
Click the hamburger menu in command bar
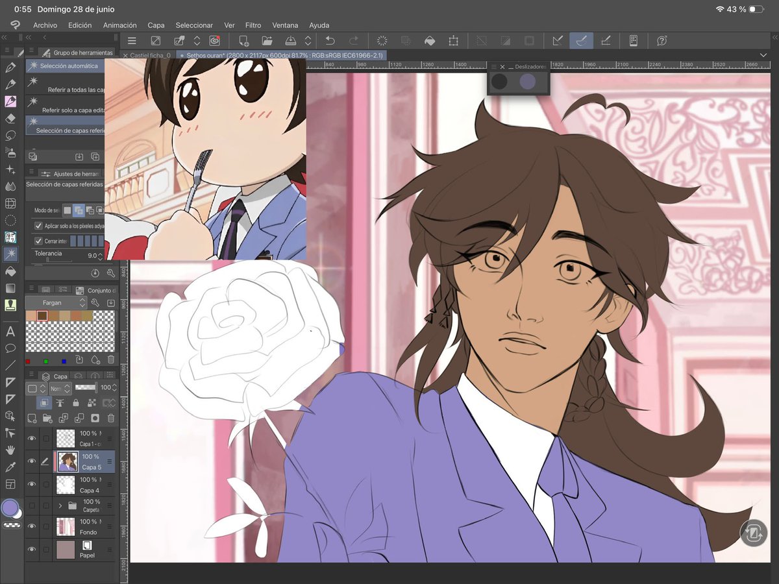tap(132, 41)
